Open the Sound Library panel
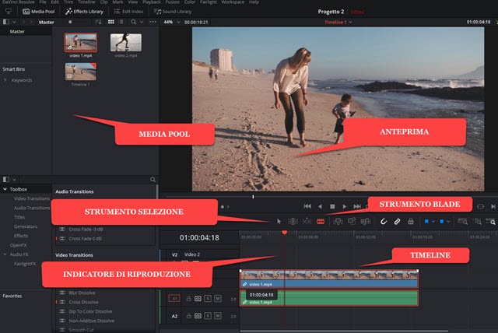Screen dimensions: 498x333 (173, 12)
